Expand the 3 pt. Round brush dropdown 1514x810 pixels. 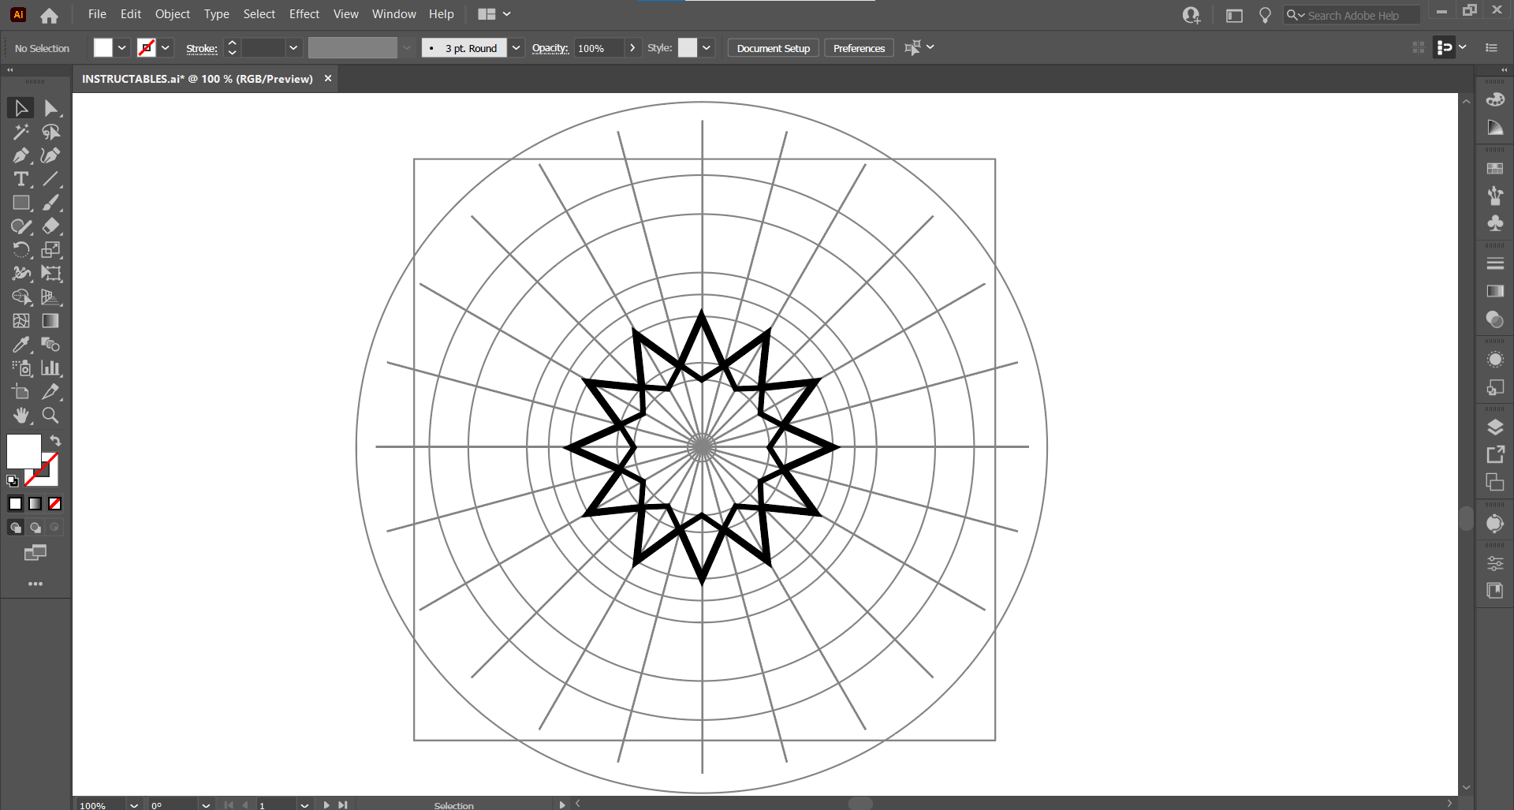(x=516, y=48)
